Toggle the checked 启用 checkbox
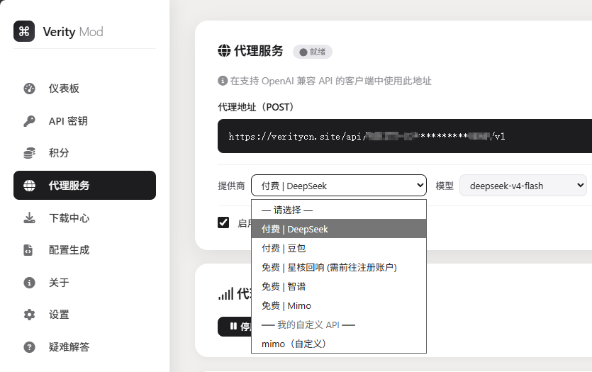592x372 pixels. click(x=223, y=222)
